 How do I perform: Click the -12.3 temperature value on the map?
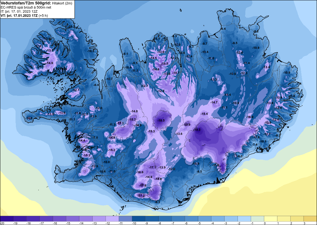click(x=244, y=73)
